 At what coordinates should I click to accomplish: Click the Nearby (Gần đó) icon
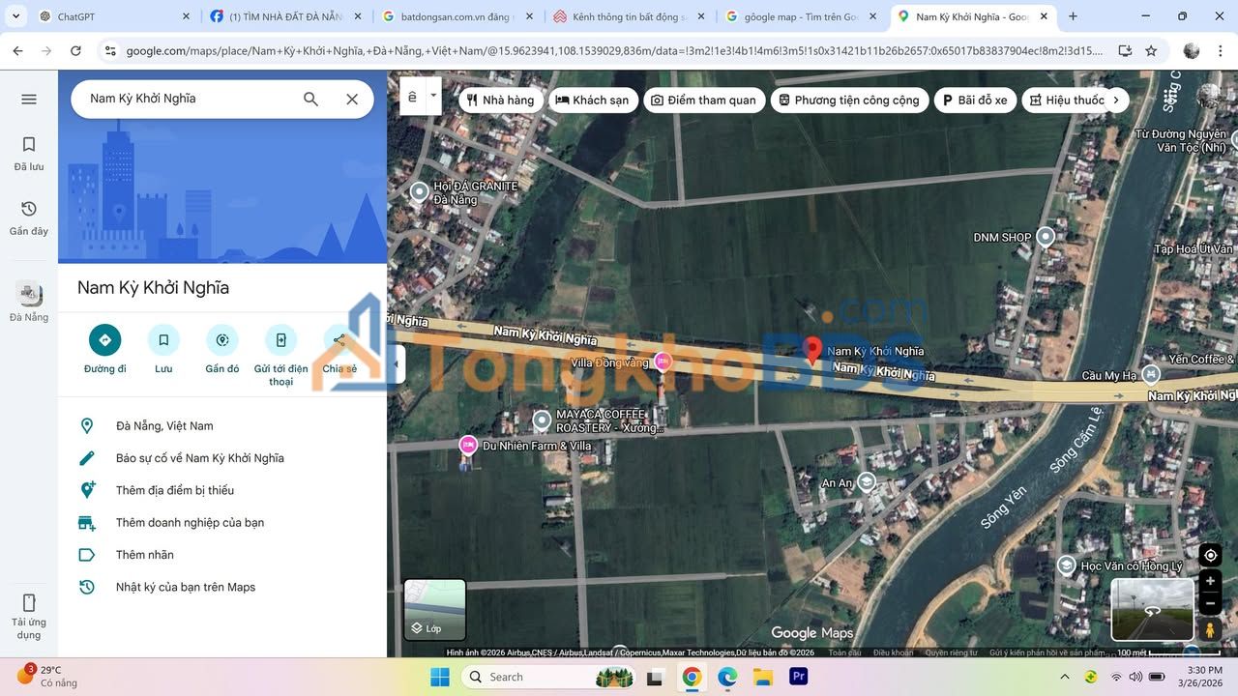click(x=221, y=339)
